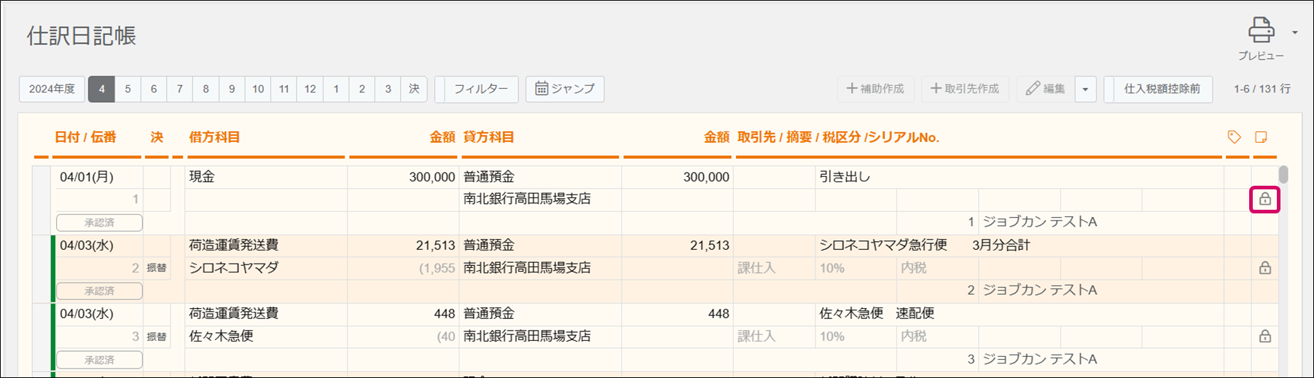Open the ジャンプ calendar jump button
1314x378 pixels.
[565, 89]
